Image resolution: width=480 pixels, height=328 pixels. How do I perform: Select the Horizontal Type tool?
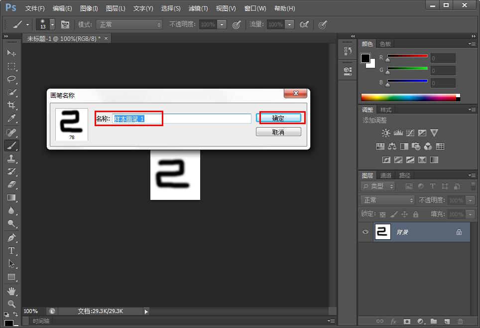(11, 251)
